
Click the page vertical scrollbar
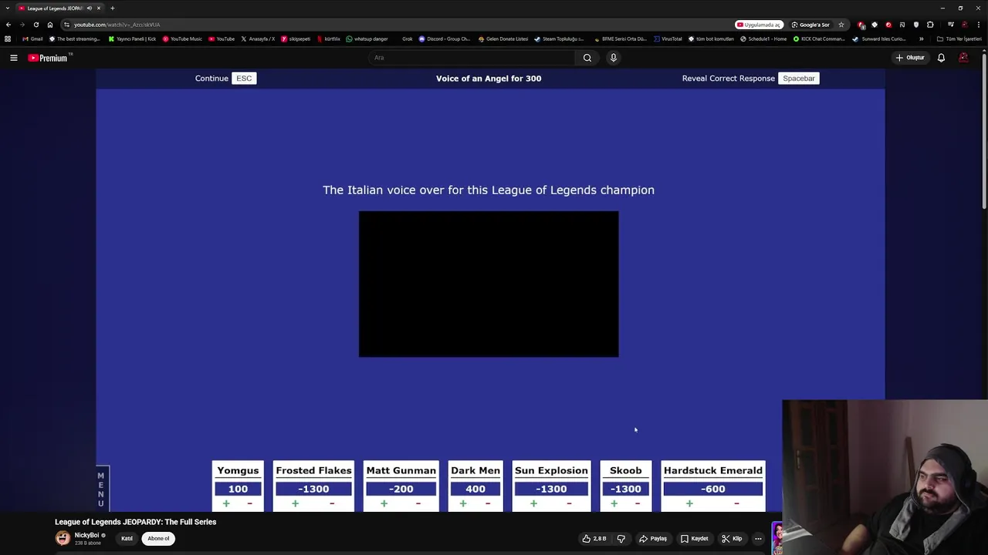pos(984,129)
